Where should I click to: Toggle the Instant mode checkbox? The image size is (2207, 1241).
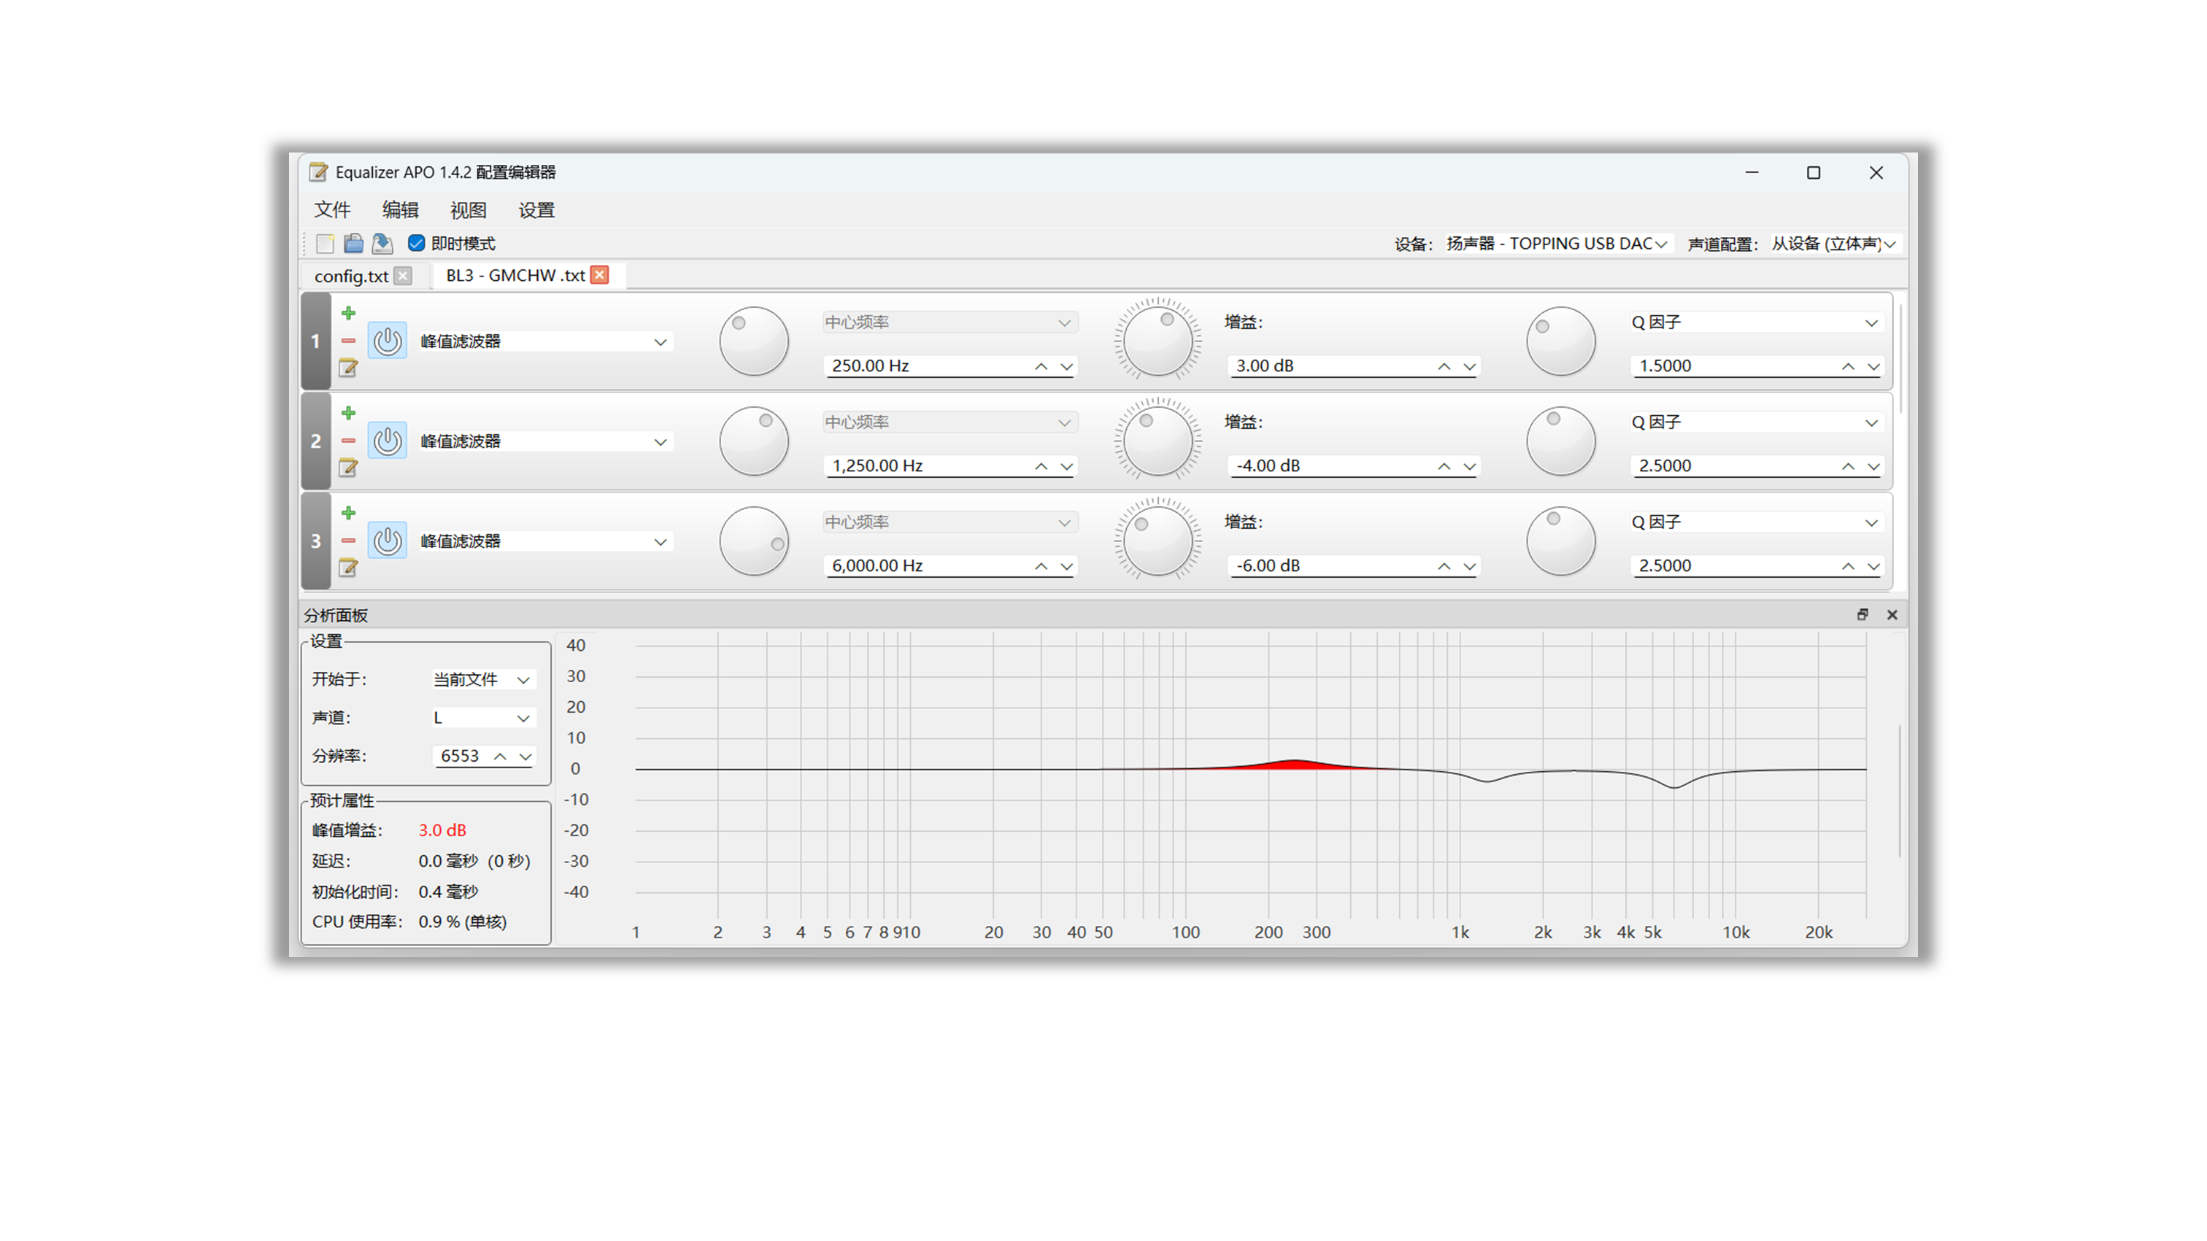[417, 244]
